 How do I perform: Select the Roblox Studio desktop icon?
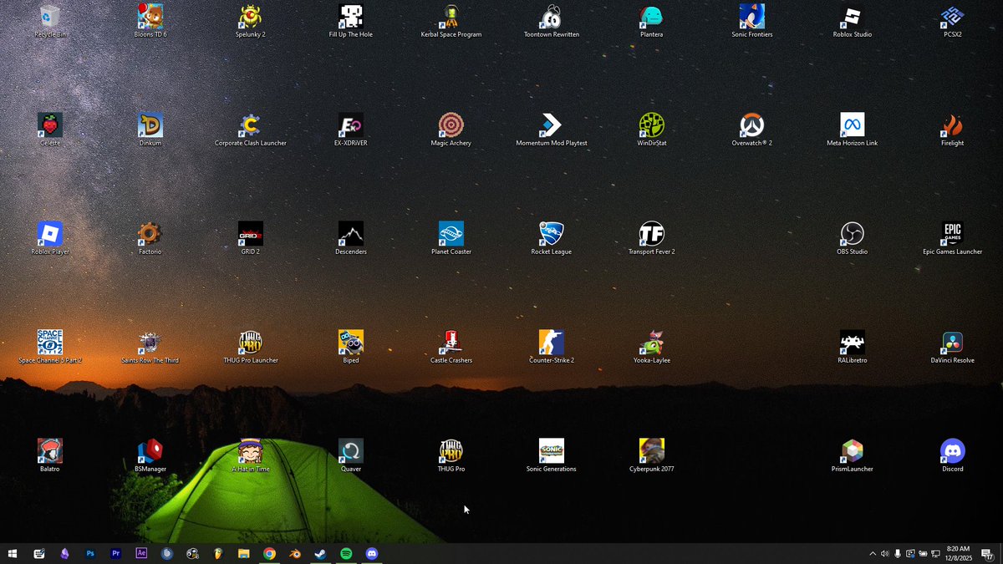pos(853,21)
